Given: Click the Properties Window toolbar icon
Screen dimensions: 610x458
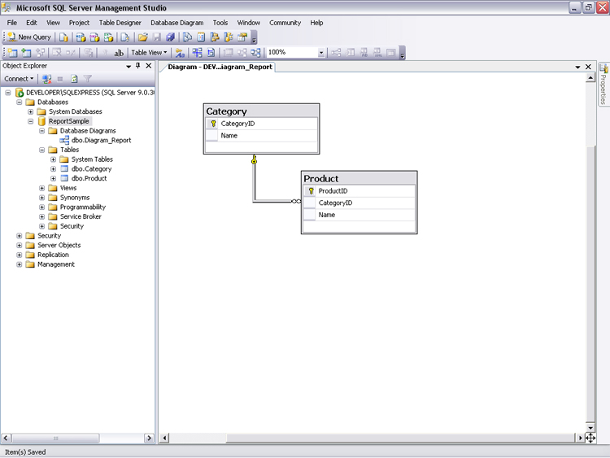Looking at the screenshot, I should coord(242,37).
